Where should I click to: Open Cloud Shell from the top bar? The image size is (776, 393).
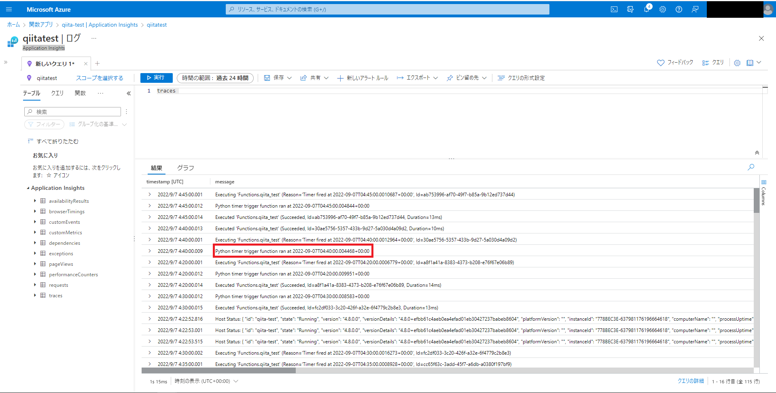[614, 9]
